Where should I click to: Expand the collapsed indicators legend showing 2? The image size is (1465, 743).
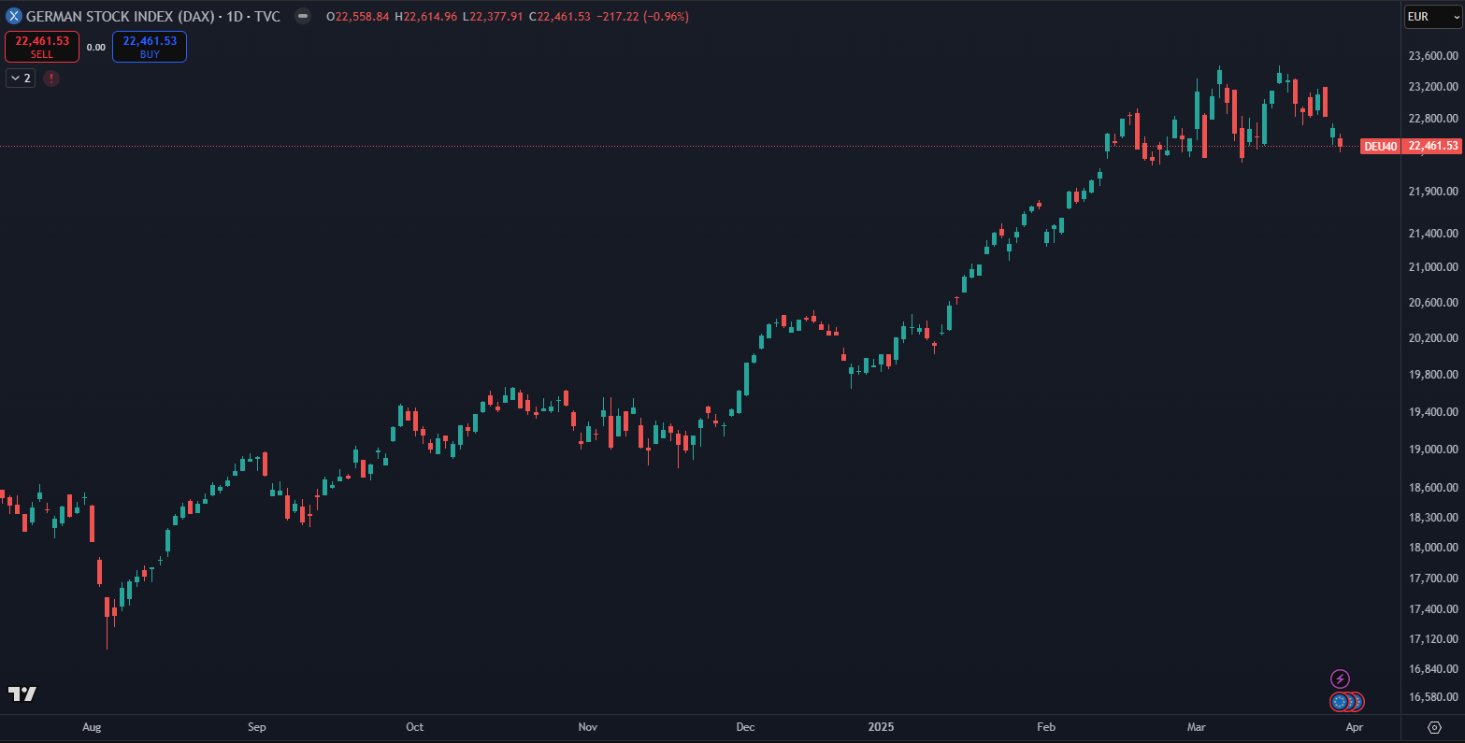pyautogui.click(x=21, y=79)
